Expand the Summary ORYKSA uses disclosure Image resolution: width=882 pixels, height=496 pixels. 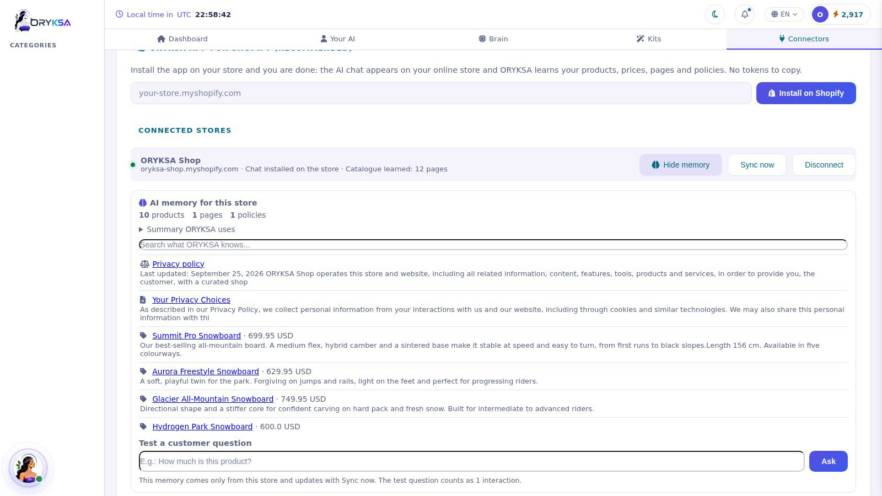[x=187, y=229]
